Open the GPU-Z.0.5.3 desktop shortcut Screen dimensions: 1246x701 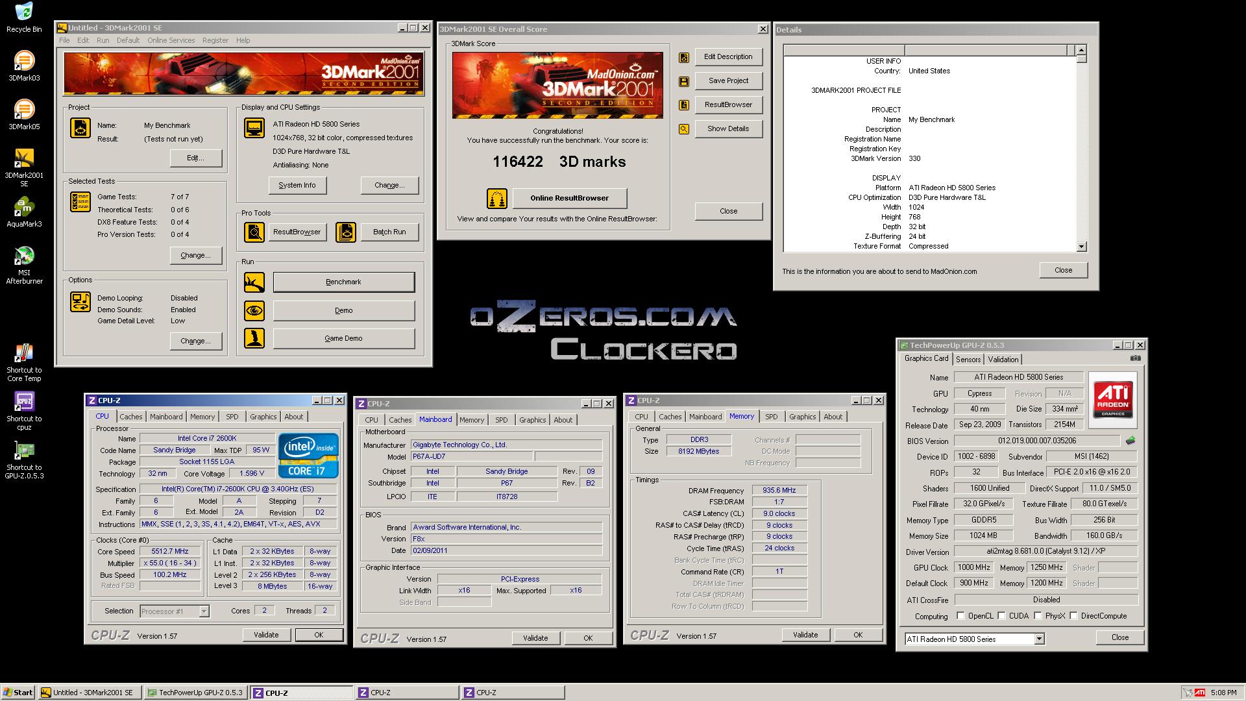tap(24, 460)
